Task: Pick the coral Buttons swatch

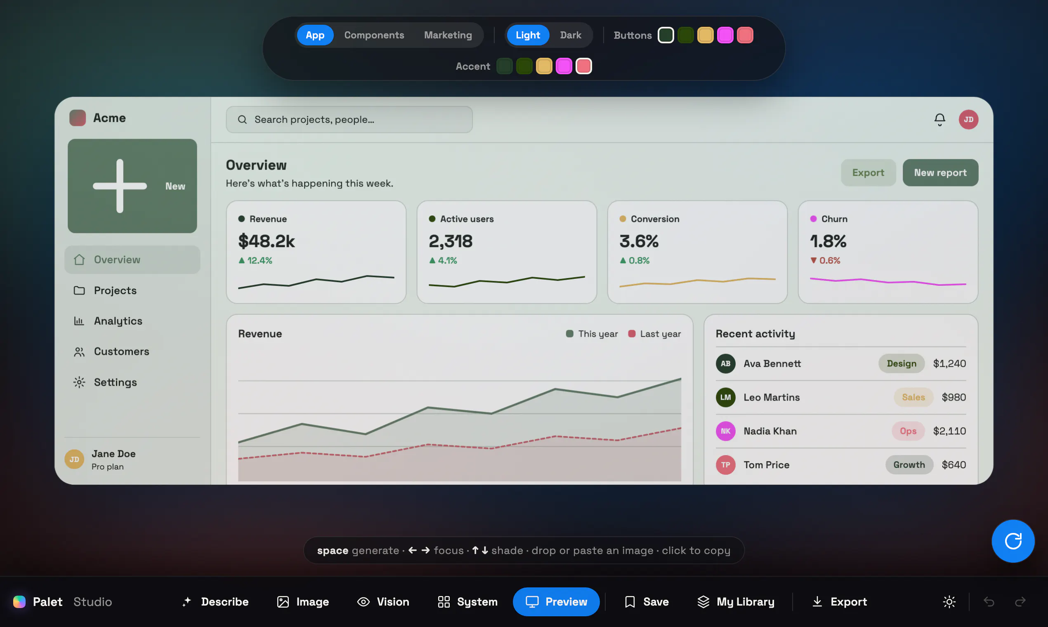Action: coord(745,35)
